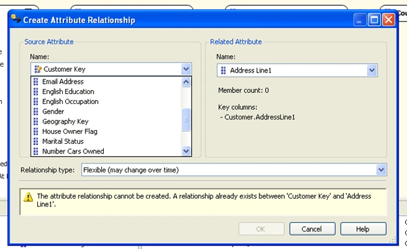Screen dimensions: 407x249
Task: Click the dialog resize grip corner
Action: (393, 240)
